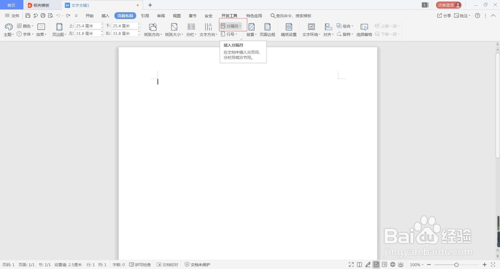Collapse the ribbon with the up chevron
This screenshot has width=500, height=269.
(x=493, y=15)
